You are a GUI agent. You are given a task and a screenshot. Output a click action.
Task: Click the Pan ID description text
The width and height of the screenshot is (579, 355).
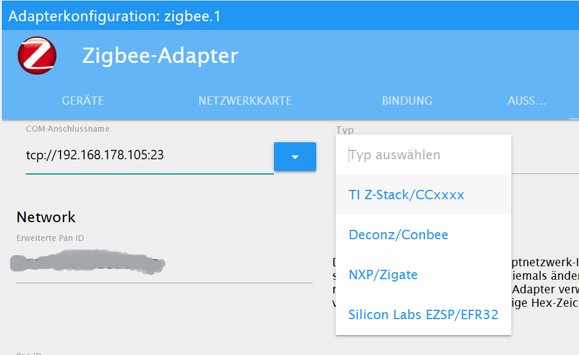point(544,282)
